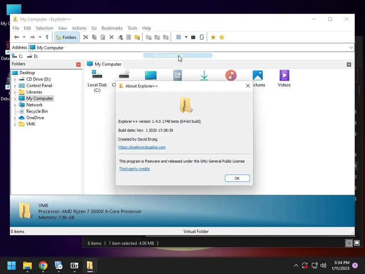Expand Network tree node

[15, 105]
